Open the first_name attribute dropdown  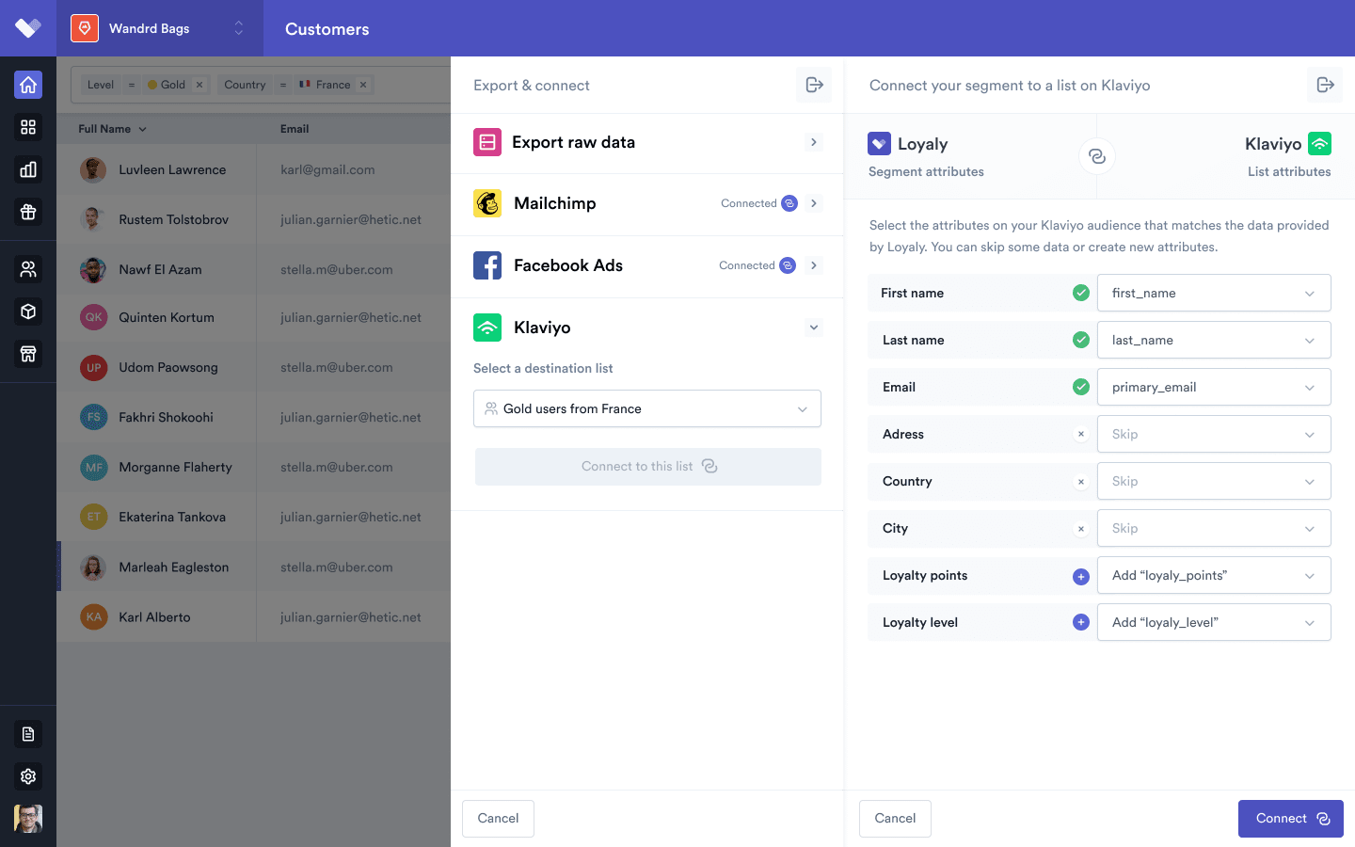pyautogui.click(x=1214, y=293)
